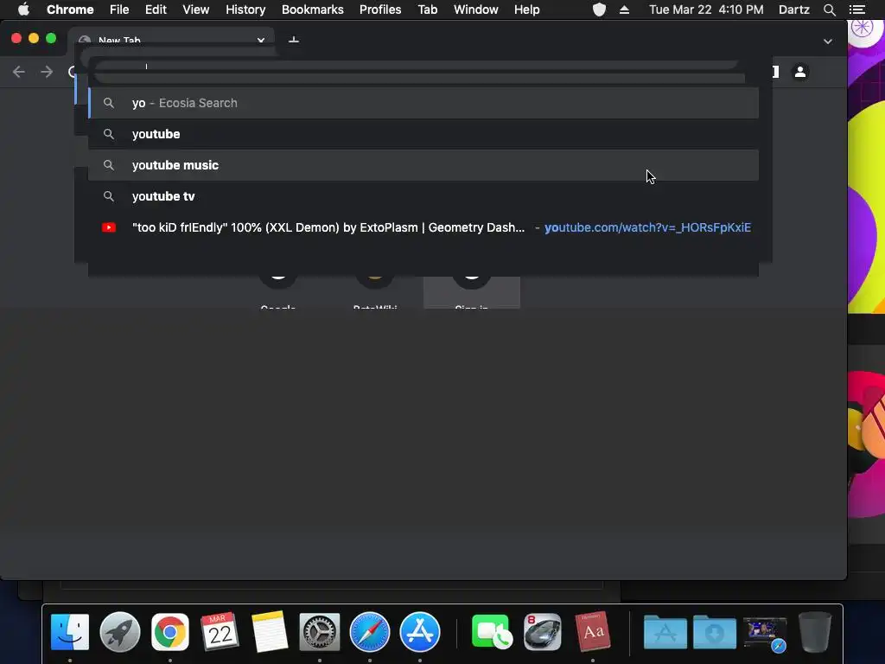Open "too kiD frIEndly" YouTube video suggestion

[423, 227]
